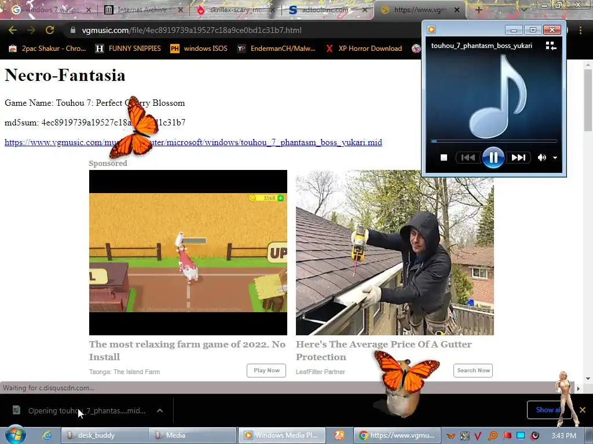Switch Media Player to Library view
Viewport: 593px width, 444px height.
click(x=551, y=46)
